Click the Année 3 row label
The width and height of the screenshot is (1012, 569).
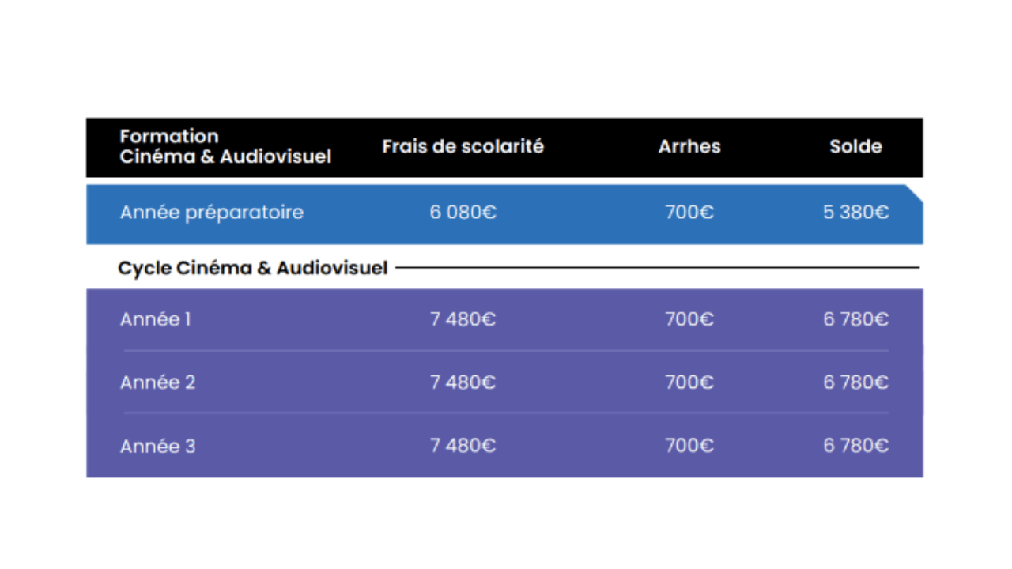(x=158, y=447)
